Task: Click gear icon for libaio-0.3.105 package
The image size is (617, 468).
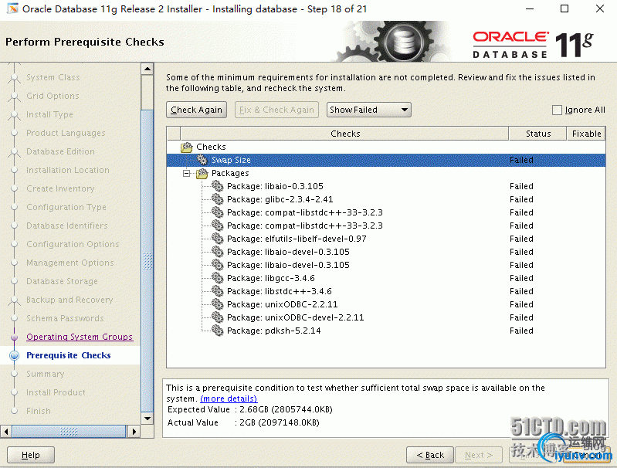Action: click(x=217, y=186)
